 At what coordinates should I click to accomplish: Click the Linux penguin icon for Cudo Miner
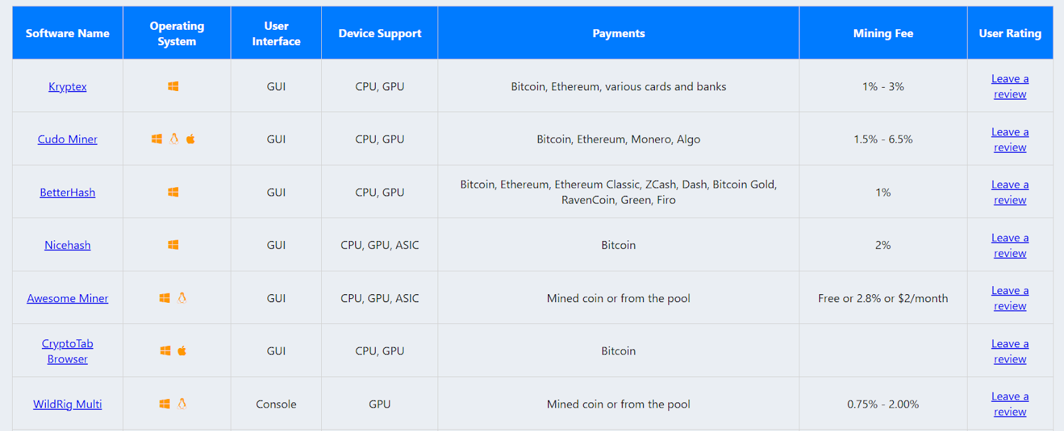(x=174, y=139)
